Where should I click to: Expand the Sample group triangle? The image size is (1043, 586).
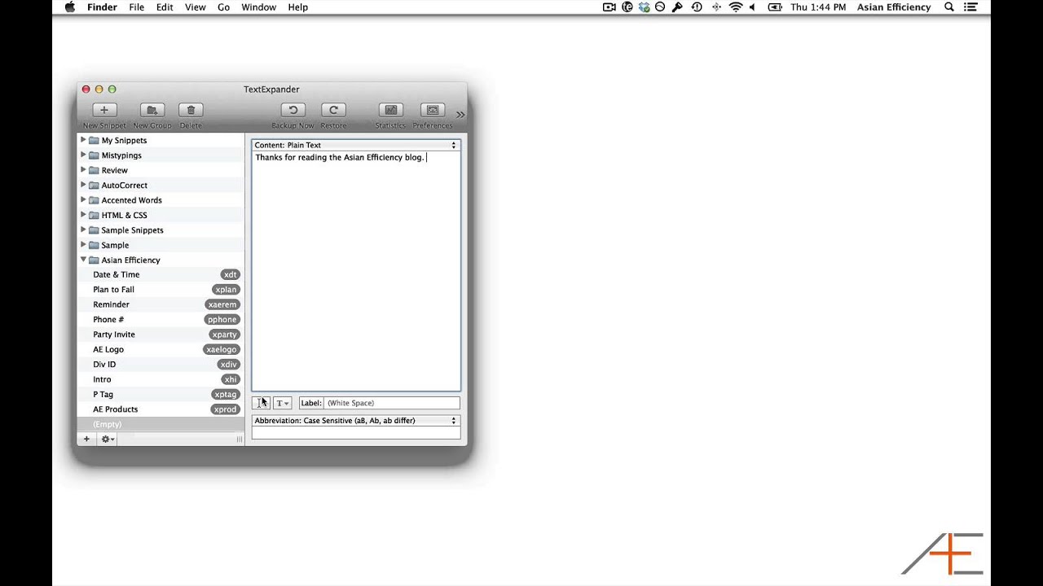[83, 244]
